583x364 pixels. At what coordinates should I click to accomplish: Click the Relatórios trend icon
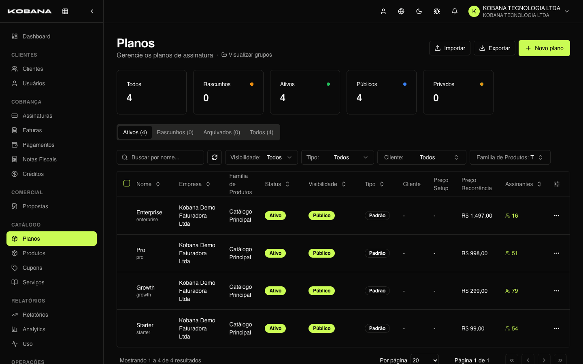[15, 315]
